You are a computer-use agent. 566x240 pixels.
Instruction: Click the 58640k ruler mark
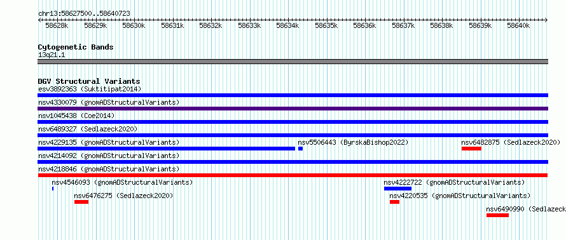[518, 25]
